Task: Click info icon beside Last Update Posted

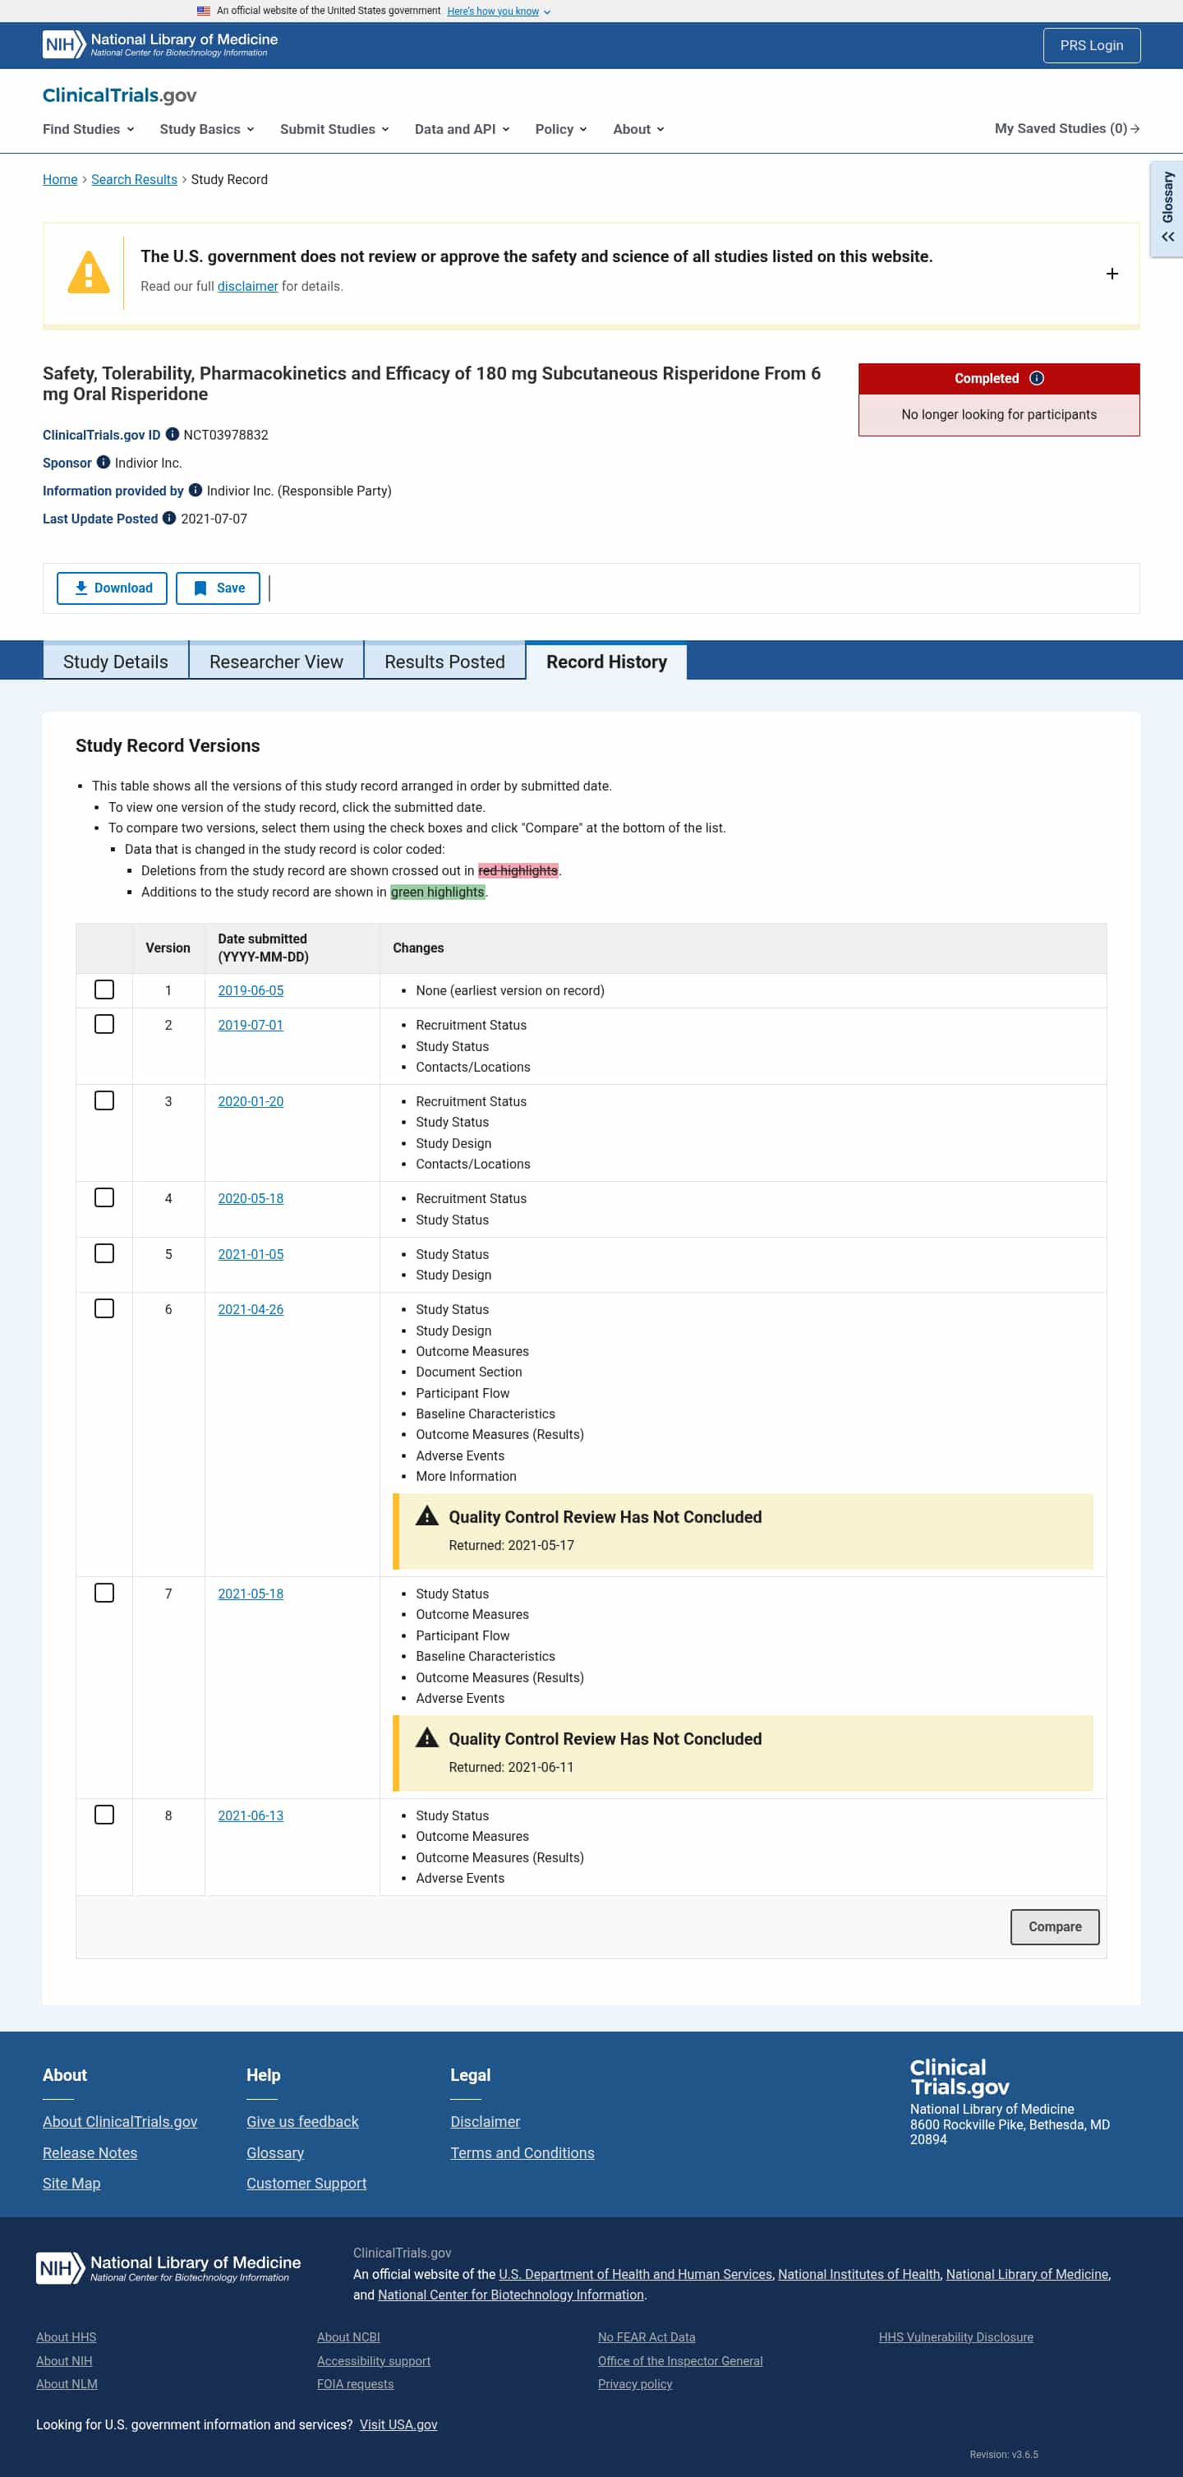Action: click(x=169, y=519)
